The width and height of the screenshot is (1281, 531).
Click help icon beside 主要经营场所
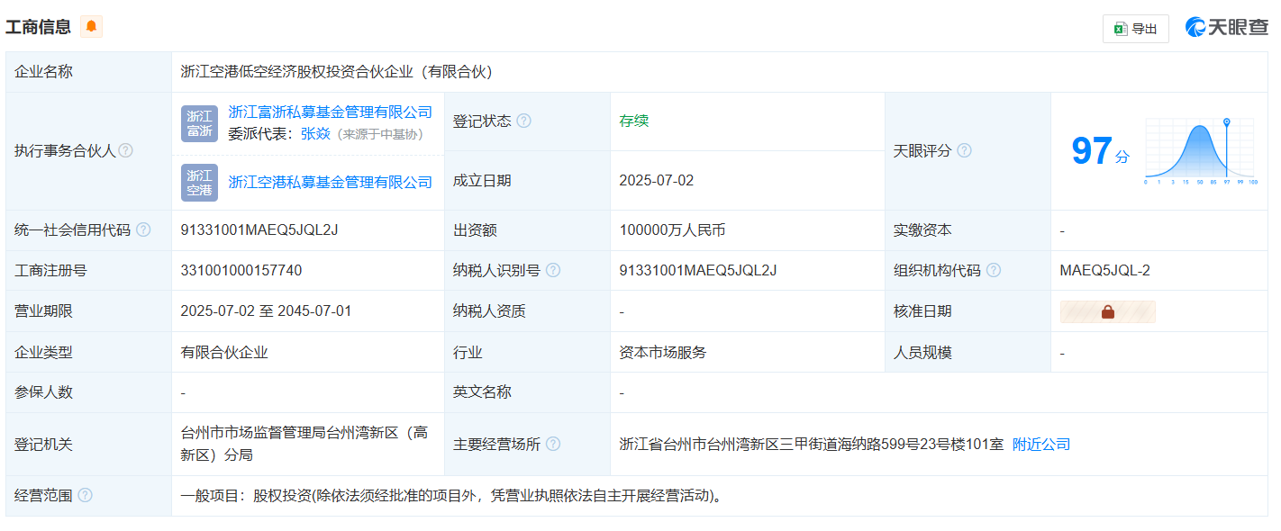[553, 444]
